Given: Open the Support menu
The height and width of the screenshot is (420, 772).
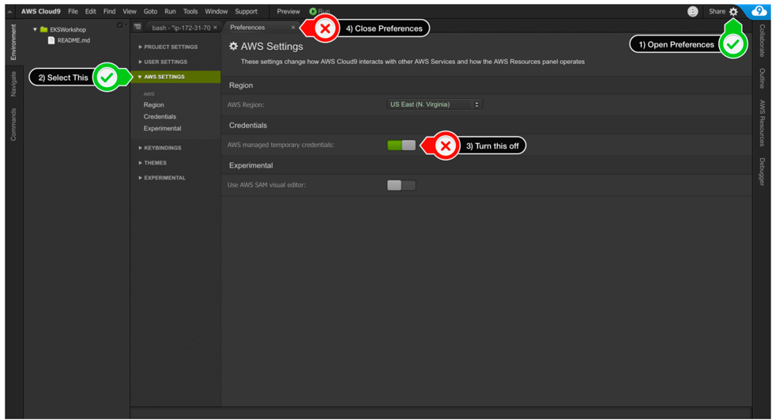Looking at the screenshot, I should pyautogui.click(x=247, y=11).
